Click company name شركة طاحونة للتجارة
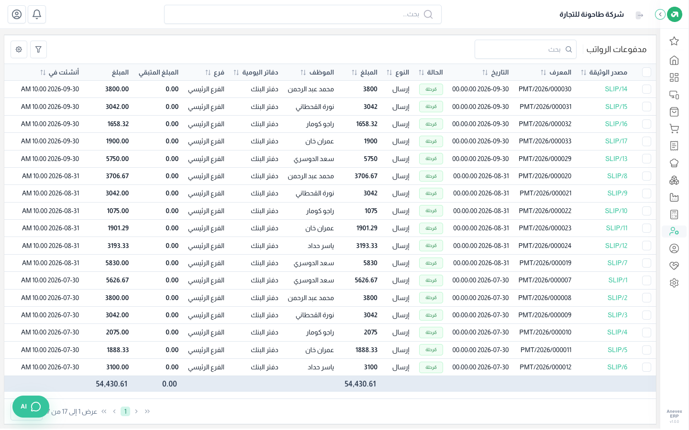The height and width of the screenshot is (430, 689). [x=591, y=14]
